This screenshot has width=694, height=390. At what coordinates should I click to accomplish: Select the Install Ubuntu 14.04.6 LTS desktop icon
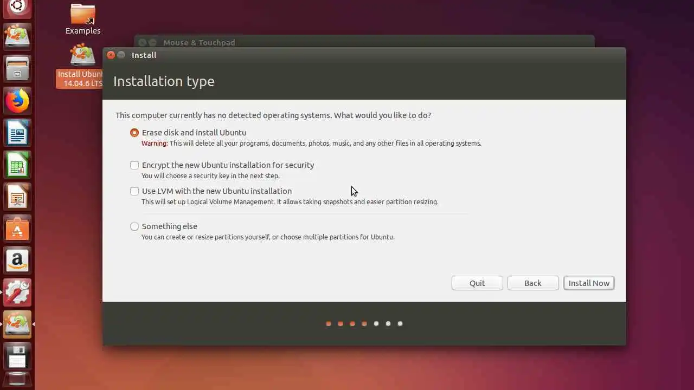coord(80,66)
